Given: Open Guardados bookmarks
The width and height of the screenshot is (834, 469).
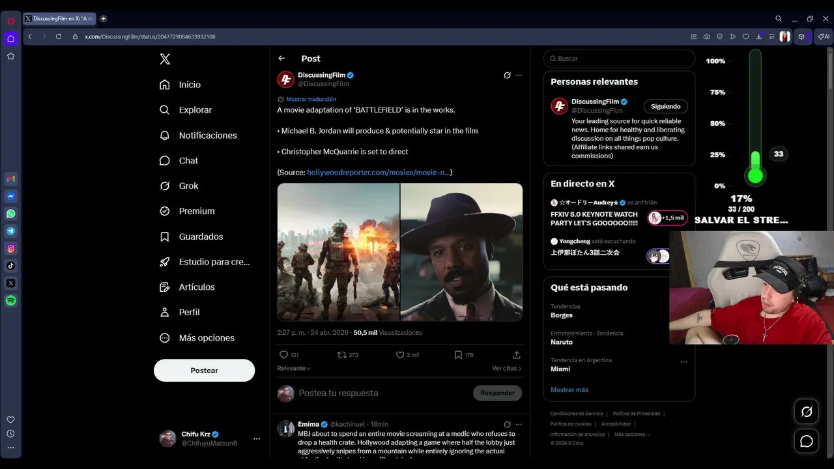Looking at the screenshot, I should point(191,236).
